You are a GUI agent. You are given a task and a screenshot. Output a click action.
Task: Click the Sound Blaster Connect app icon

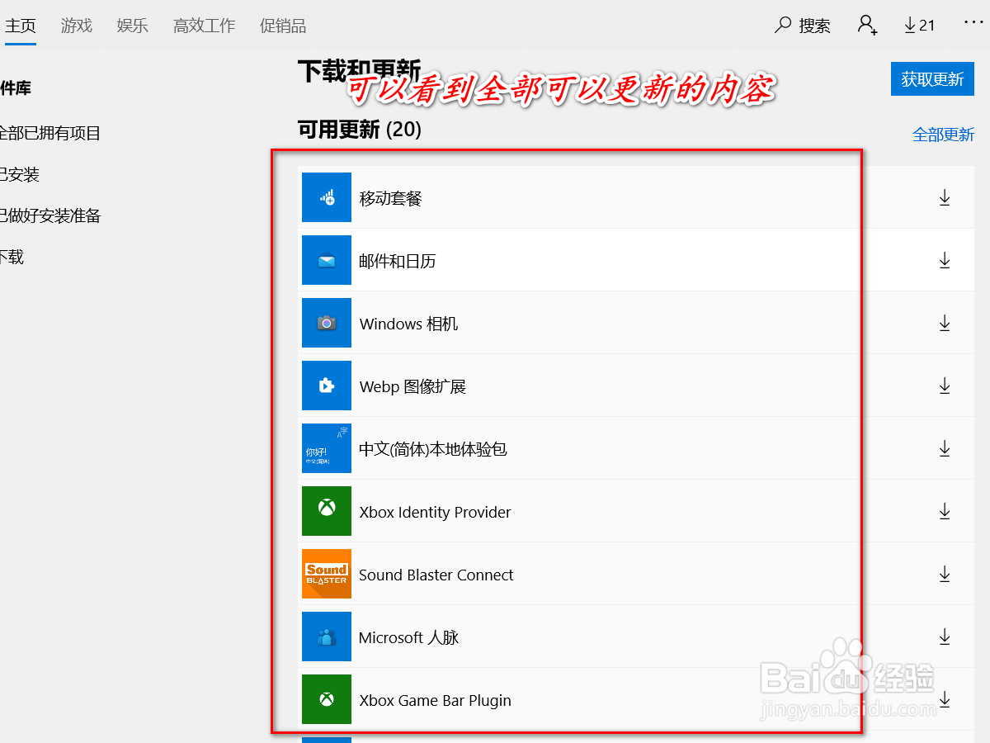pos(326,574)
